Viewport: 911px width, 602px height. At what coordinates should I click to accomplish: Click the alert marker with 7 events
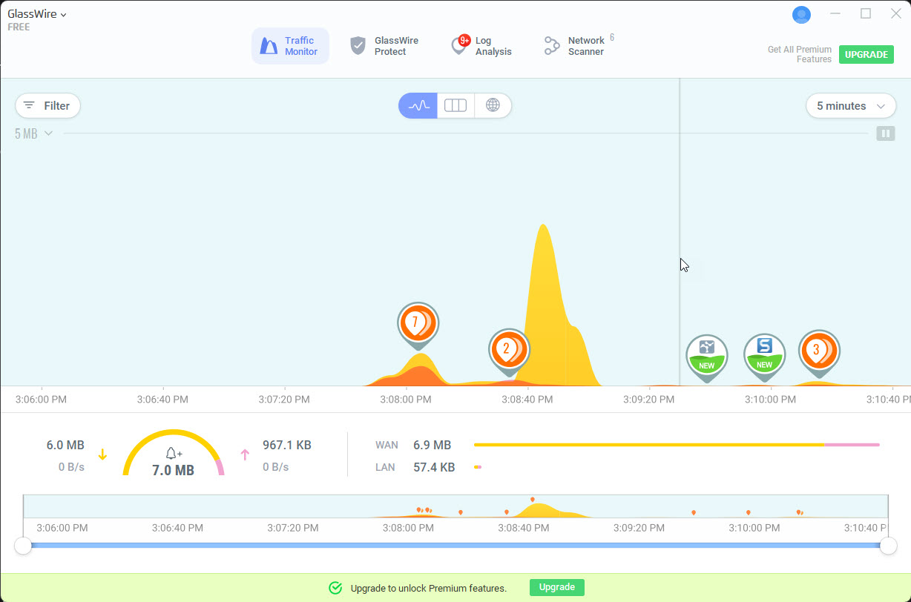418,324
